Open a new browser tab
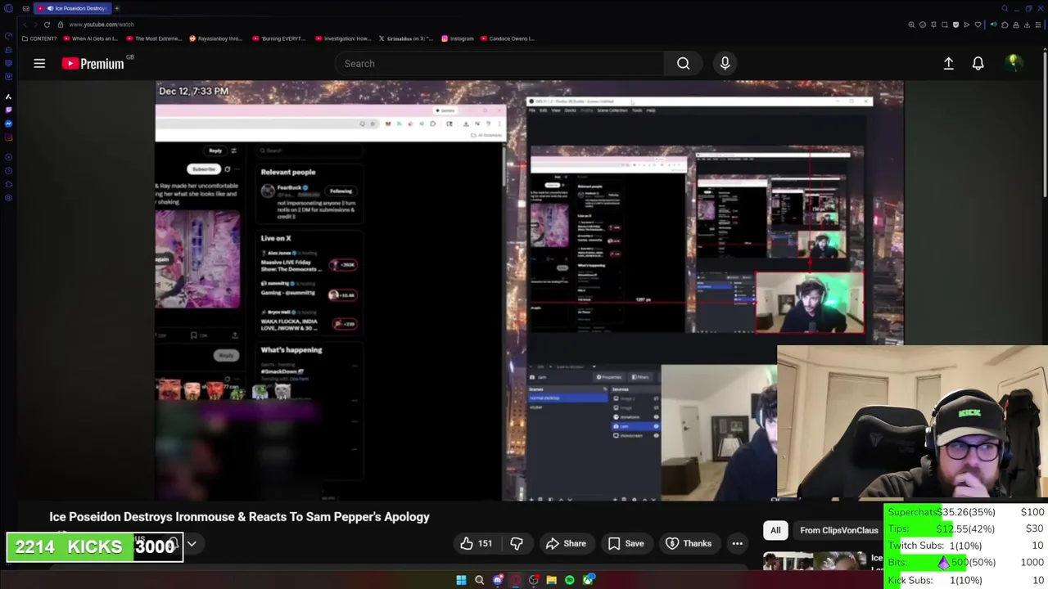Viewport: 1048px width, 589px height. [x=116, y=8]
